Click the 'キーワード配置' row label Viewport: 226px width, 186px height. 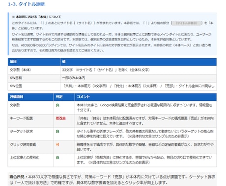[21, 118]
